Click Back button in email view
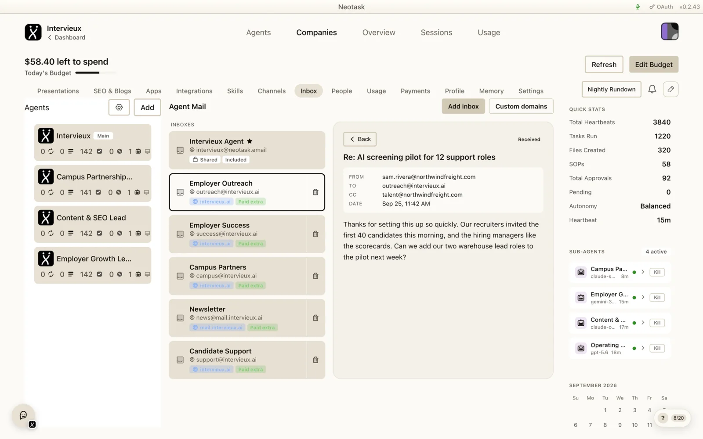 [x=360, y=139]
